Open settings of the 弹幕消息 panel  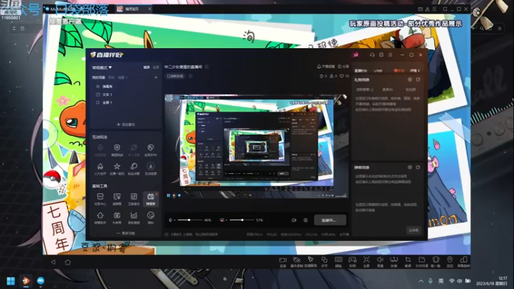[x=410, y=168]
